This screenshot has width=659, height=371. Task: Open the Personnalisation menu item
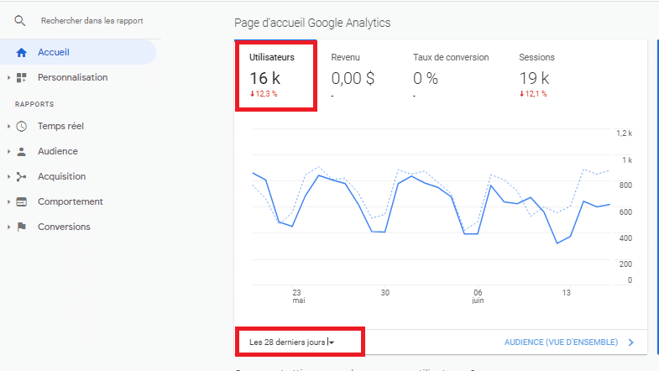(x=73, y=77)
